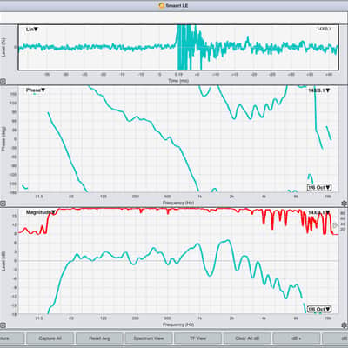Collapse the phase pane with corner icon

[x=3, y=204]
